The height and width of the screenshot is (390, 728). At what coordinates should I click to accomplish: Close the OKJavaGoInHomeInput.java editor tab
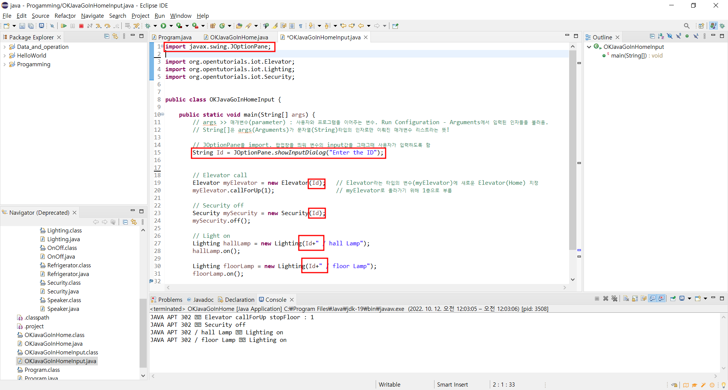[366, 37]
